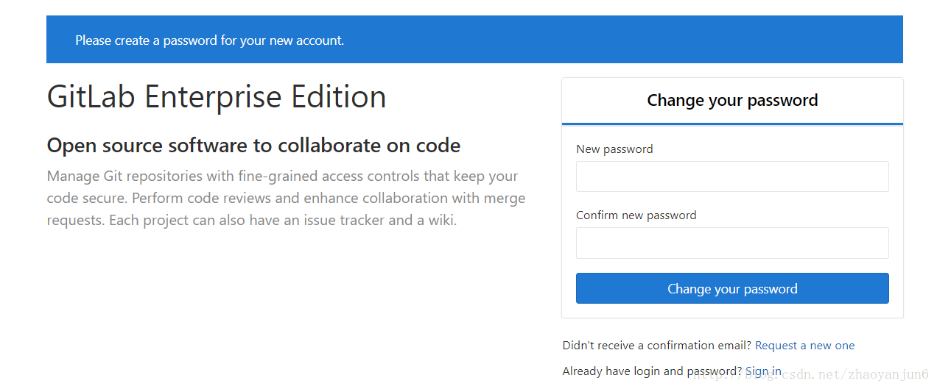
Task: Click the New password field label
Action: pyautogui.click(x=614, y=149)
